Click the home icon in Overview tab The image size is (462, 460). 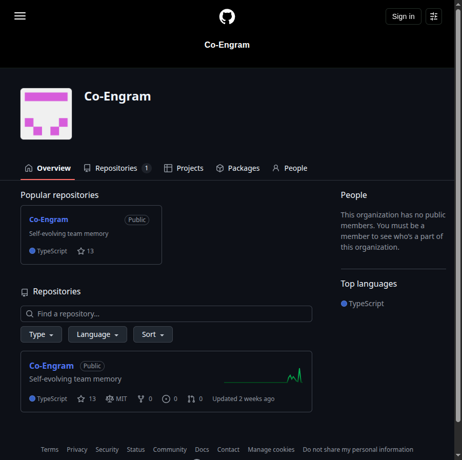29,168
